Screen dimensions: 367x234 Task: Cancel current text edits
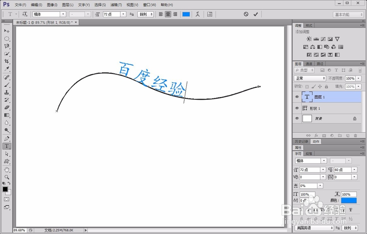click(x=246, y=14)
